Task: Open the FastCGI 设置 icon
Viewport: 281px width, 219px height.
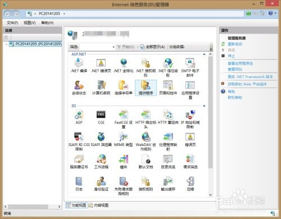Action: [124, 119]
